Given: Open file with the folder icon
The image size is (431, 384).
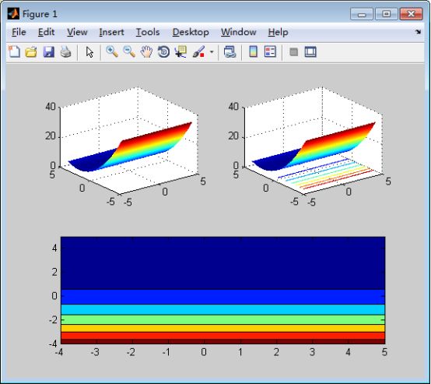Looking at the screenshot, I should click(x=31, y=51).
